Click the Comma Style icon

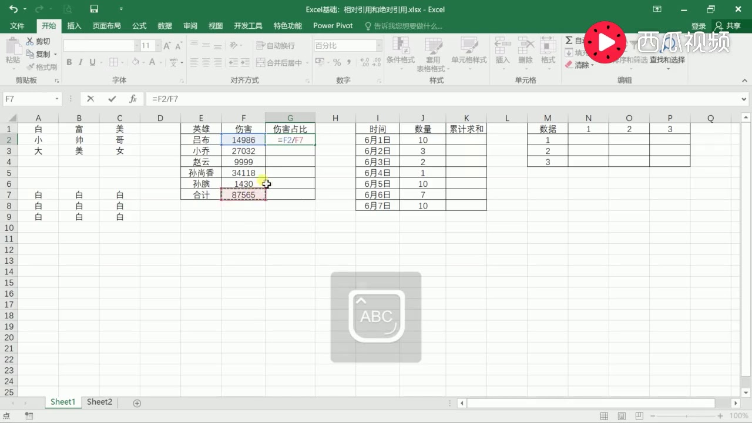348,62
